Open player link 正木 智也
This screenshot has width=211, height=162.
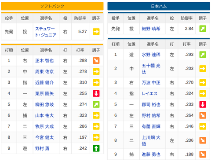[x=44, y=61]
